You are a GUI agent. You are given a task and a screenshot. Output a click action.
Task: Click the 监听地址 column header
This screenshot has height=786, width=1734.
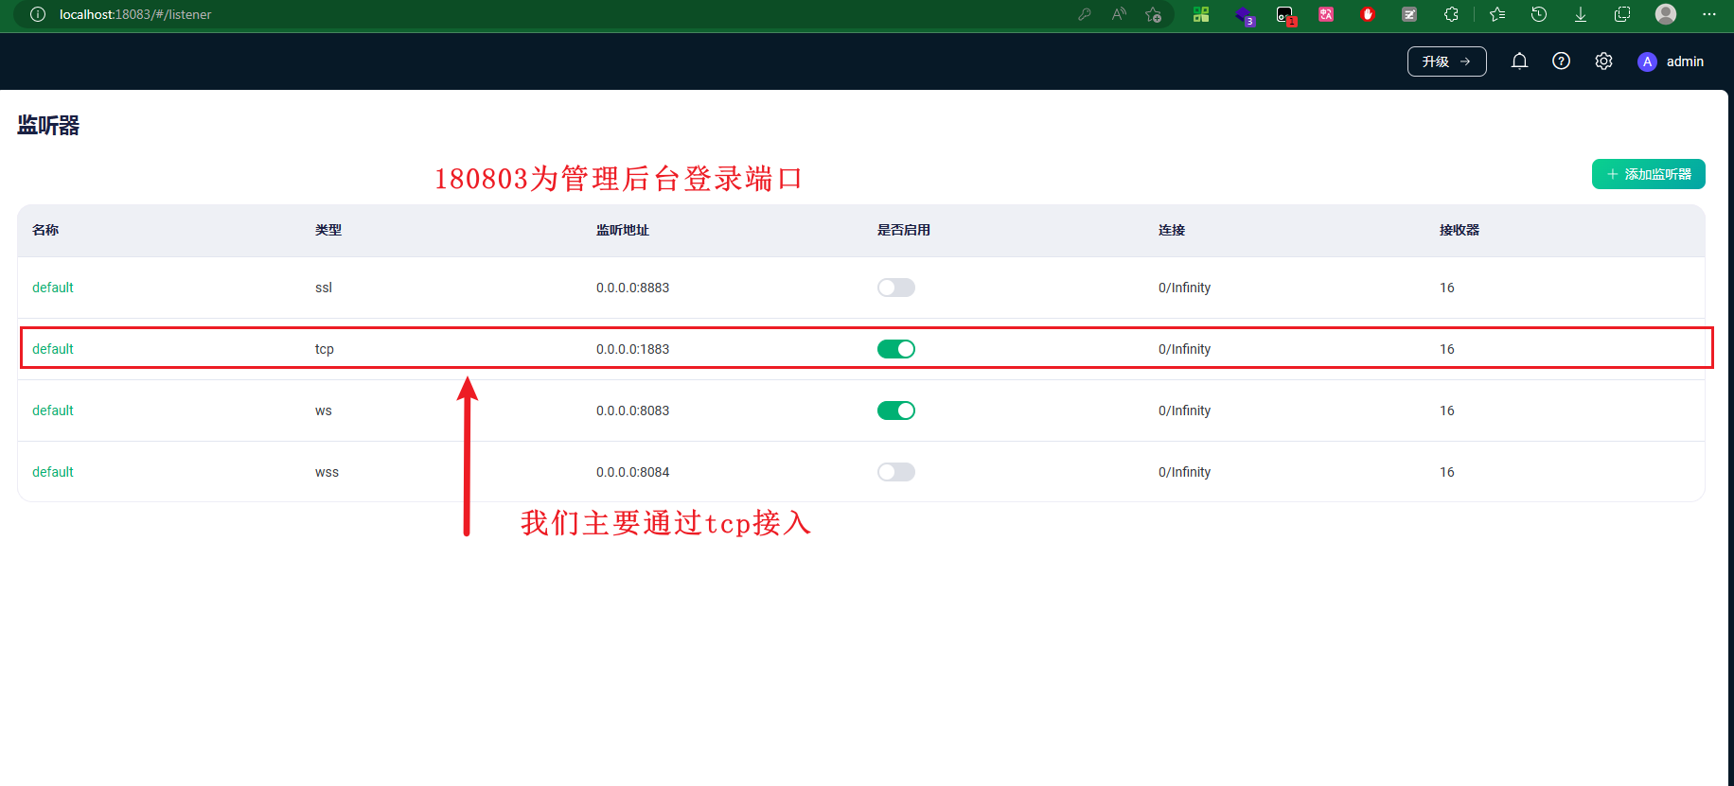623,230
